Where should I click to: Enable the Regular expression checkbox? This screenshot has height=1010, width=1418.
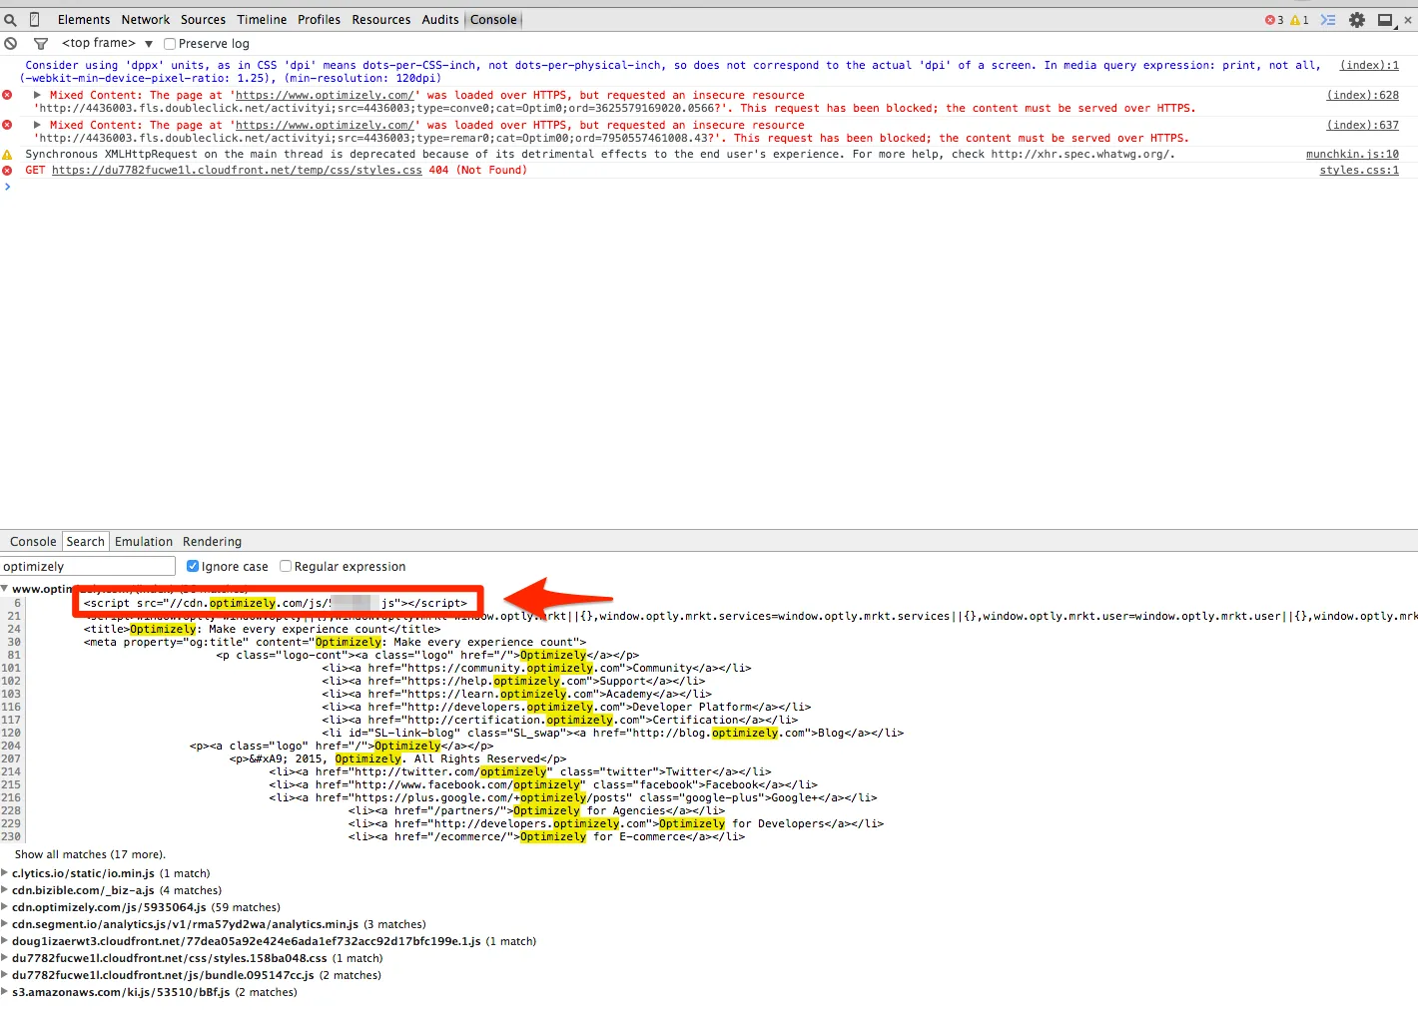(286, 566)
